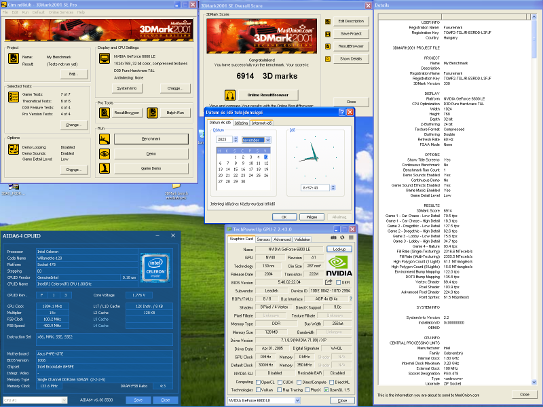The height and width of the screenshot is (407, 543).
Task: Open the leftmost desktop shortcut below 3DMark window
Action: [x=14, y=189]
